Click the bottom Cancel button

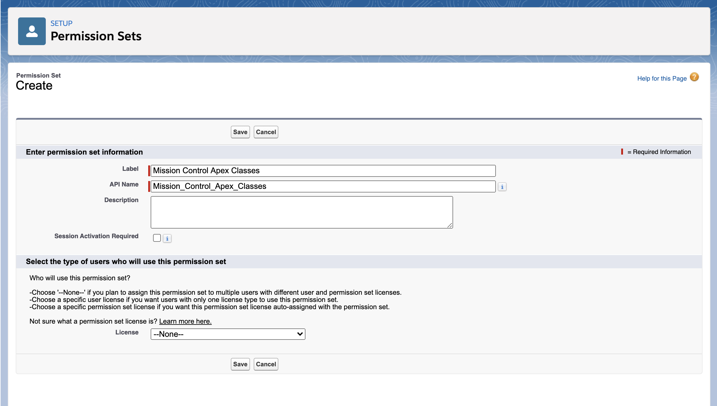point(266,364)
